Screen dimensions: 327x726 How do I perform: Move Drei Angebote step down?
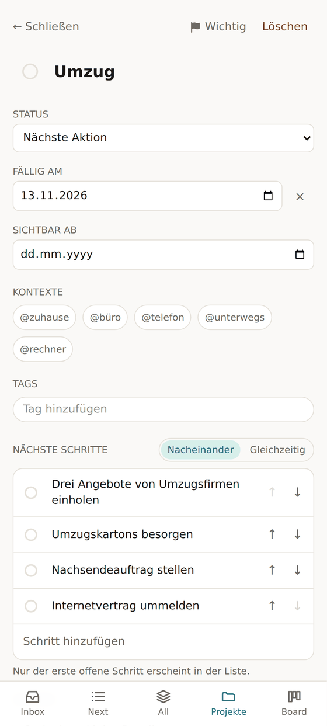(297, 492)
